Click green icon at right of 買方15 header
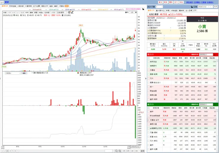The image size is (219, 153). click(215, 54)
